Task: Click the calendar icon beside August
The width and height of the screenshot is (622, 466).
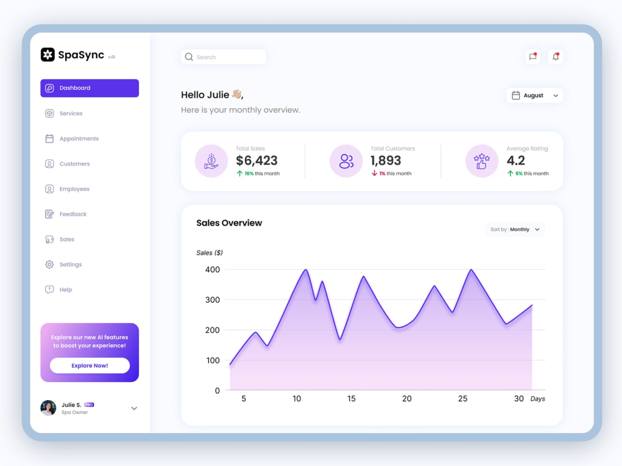Action: tap(516, 96)
